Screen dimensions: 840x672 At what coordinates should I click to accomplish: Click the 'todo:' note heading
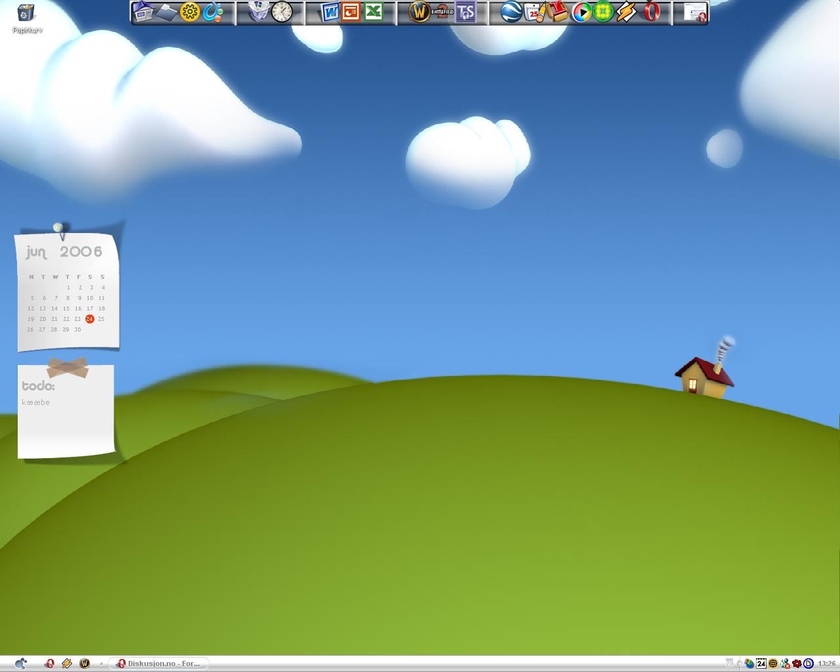click(x=38, y=386)
